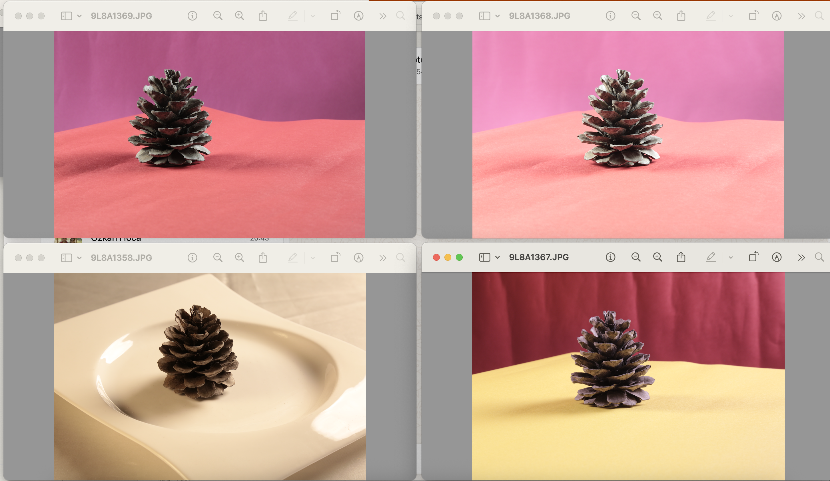Expand toolbar overflow chevrons in 9L8A1367.JPG window

pos(801,258)
